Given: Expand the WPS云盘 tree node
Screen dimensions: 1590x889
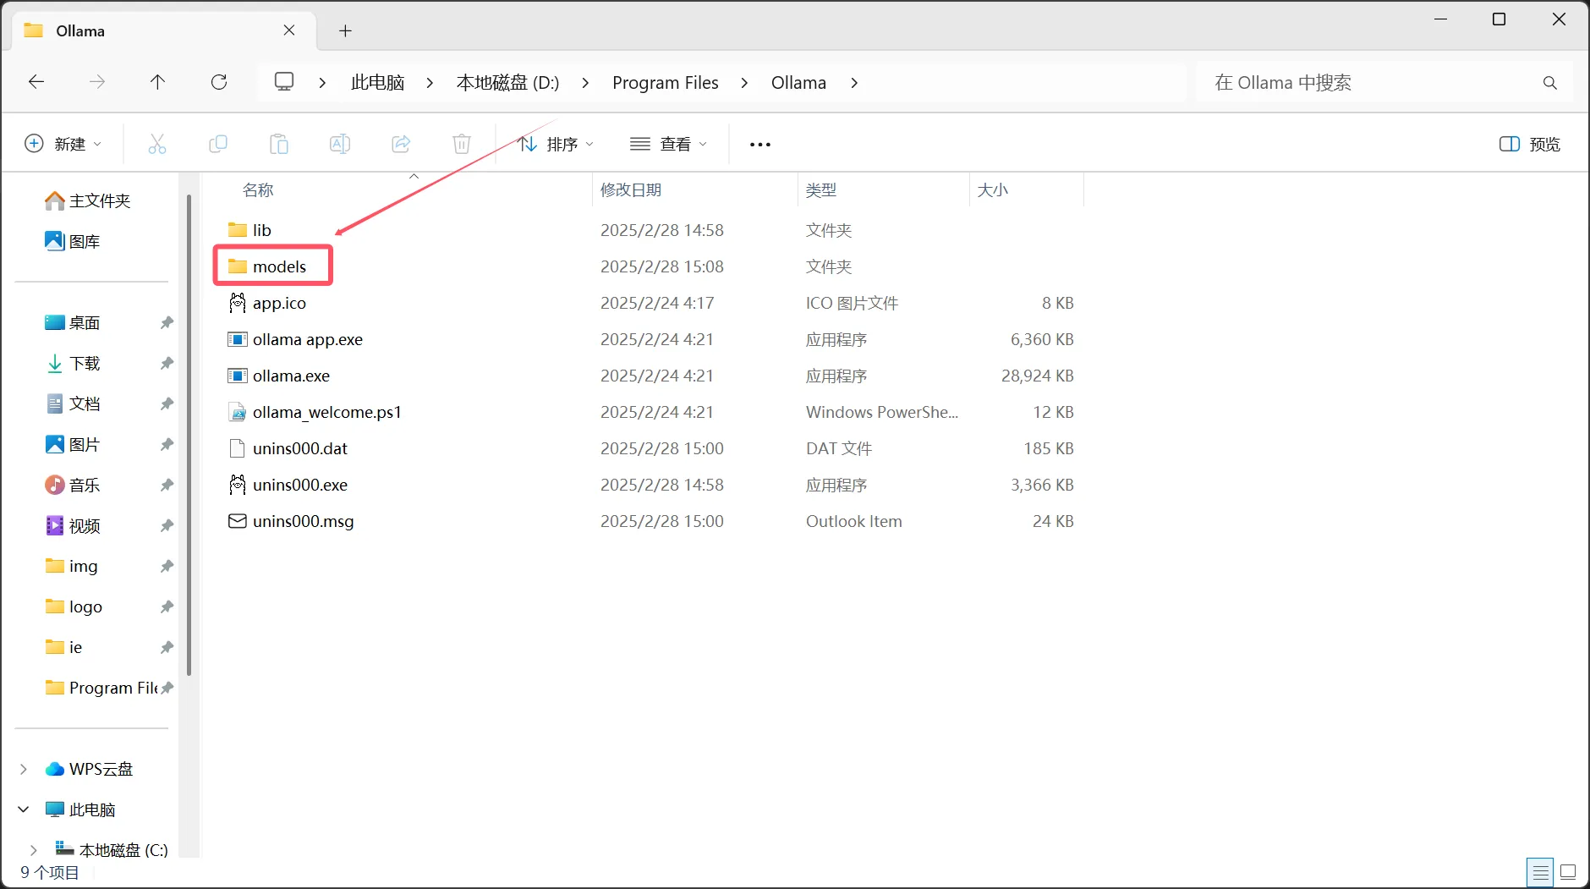Looking at the screenshot, I should tap(24, 769).
